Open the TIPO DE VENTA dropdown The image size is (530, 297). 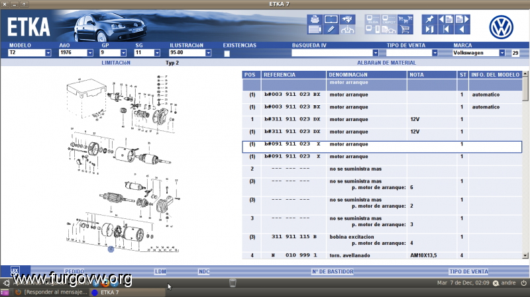tap(435, 53)
